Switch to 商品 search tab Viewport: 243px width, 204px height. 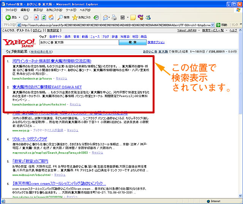[x=144, y=37]
